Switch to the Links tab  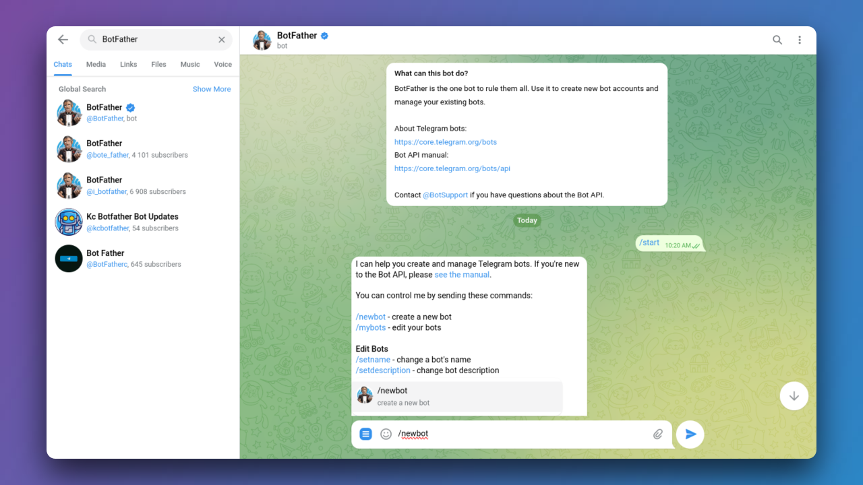click(x=128, y=65)
